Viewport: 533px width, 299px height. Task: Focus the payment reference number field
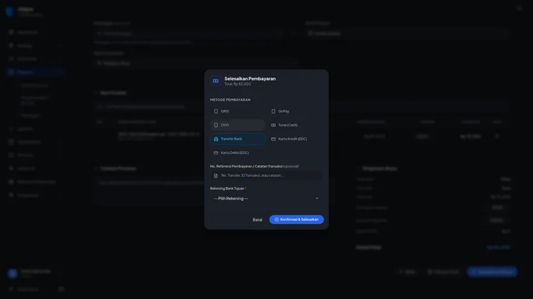[266, 176]
